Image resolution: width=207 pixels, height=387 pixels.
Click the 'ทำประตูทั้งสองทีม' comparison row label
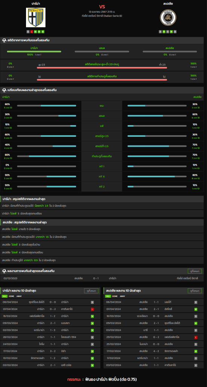(102, 156)
